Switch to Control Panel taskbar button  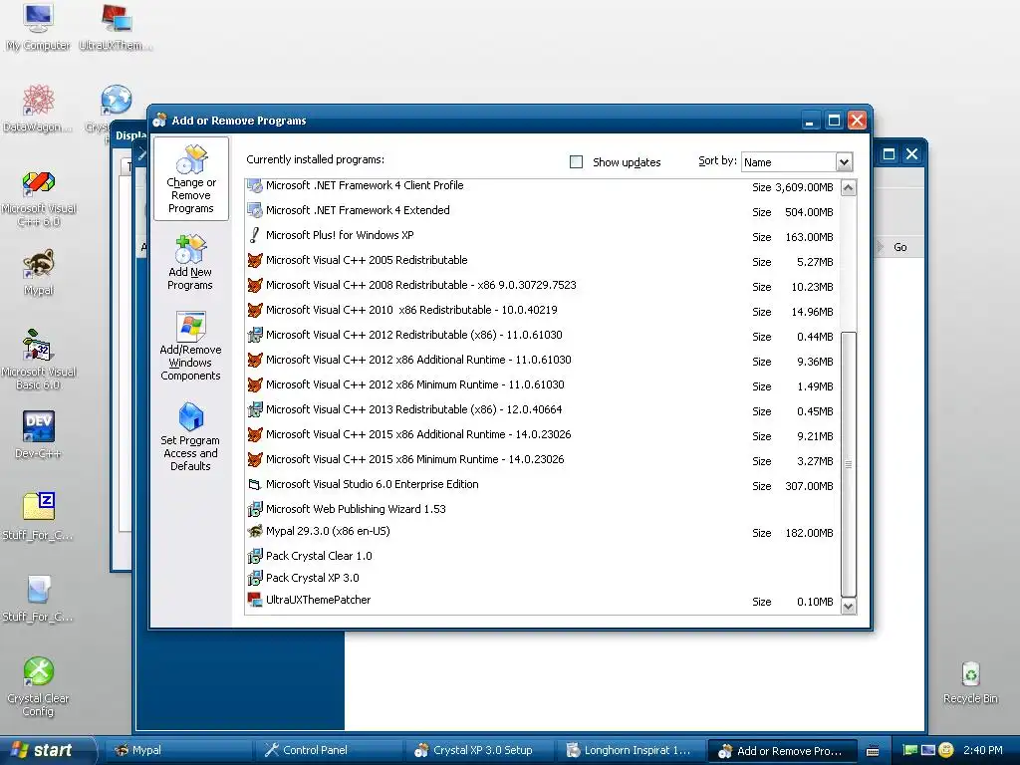click(329, 750)
